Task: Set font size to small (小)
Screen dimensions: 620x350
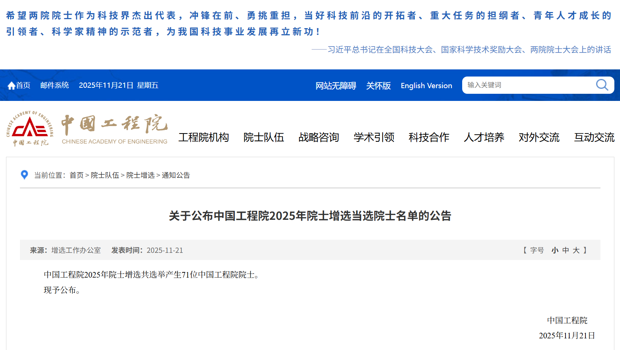Action: tap(555, 250)
